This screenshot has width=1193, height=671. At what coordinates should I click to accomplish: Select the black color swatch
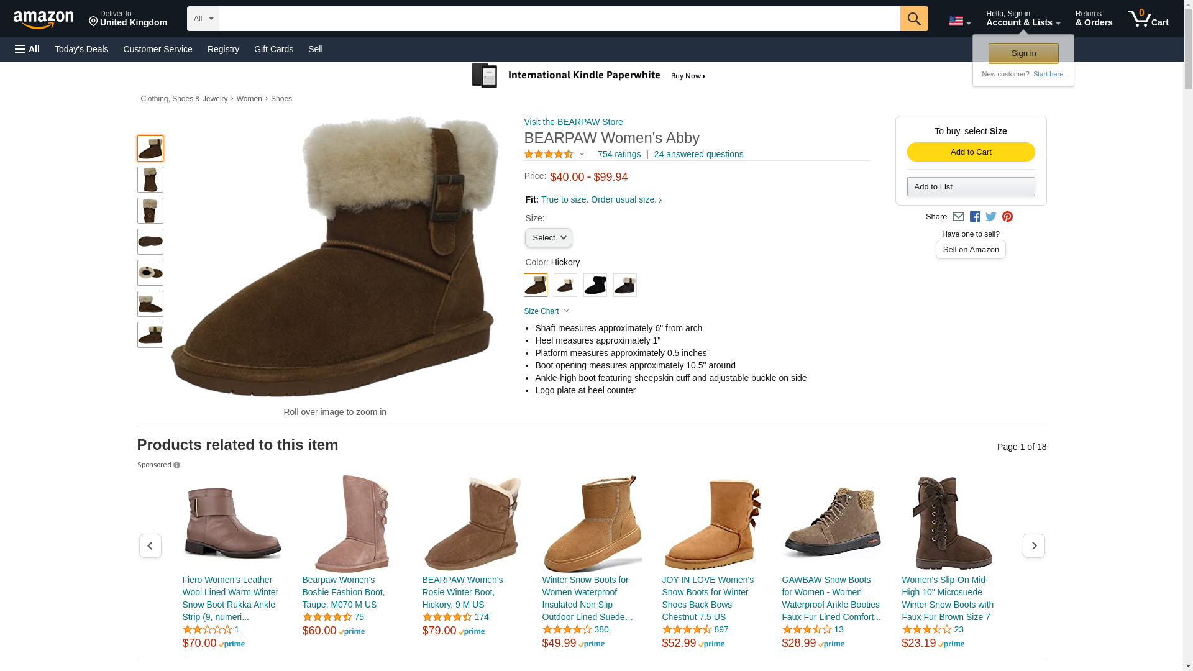[595, 285]
